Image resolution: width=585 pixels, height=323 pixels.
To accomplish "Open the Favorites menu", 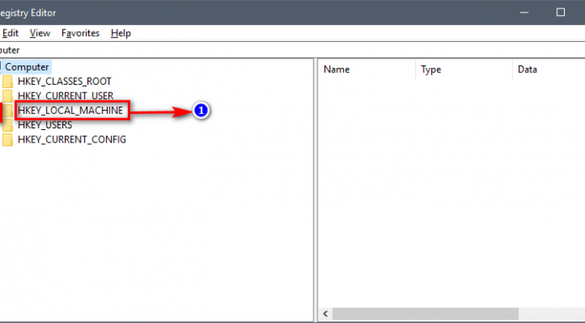I will tap(80, 34).
